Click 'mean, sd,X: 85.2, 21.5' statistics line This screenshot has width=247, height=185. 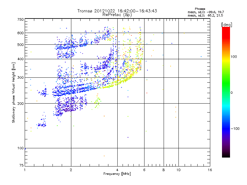pyautogui.click(x=205, y=15)
